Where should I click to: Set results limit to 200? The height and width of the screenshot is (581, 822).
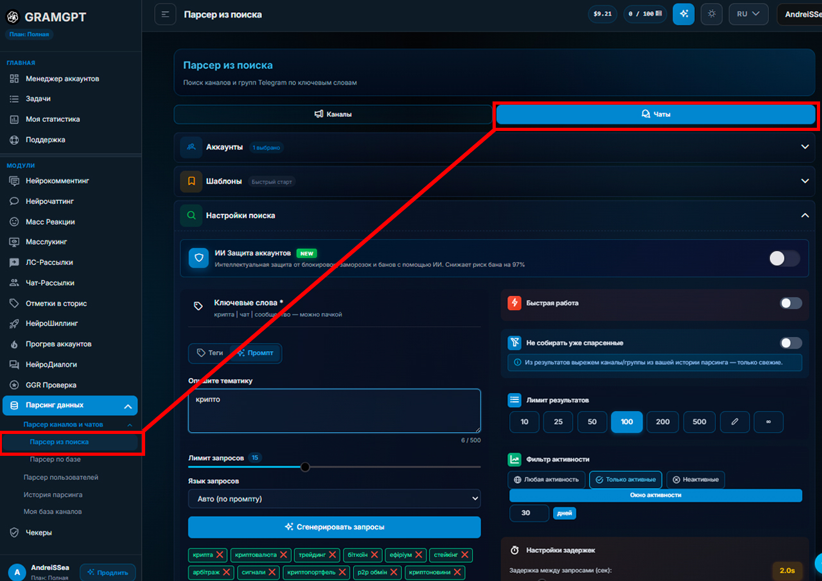coord(663,422)
